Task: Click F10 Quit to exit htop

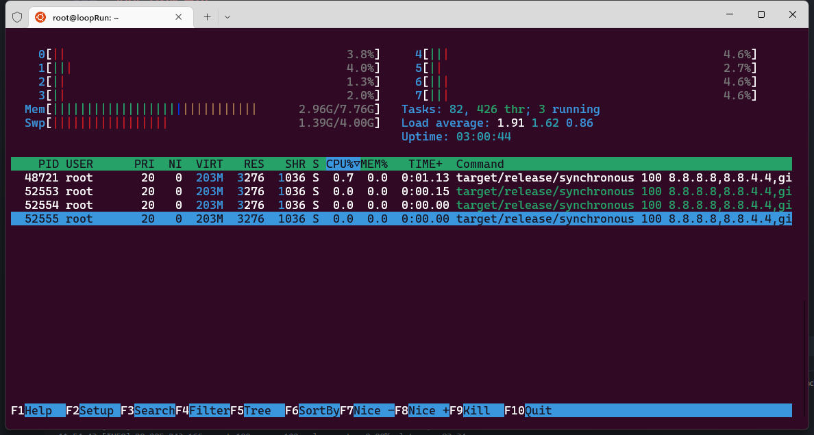Action: (528, 410)
